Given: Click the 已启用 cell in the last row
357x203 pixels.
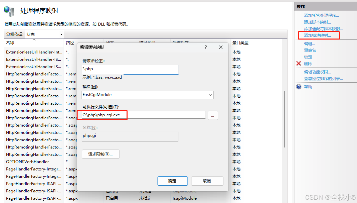Looking at the screenshot, I should point(112,198).
